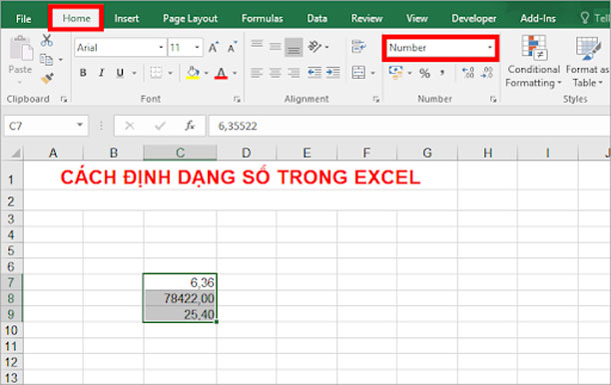Copy selection using the Copy icon
The image size is (611, 385).
[x=46, y=60]
